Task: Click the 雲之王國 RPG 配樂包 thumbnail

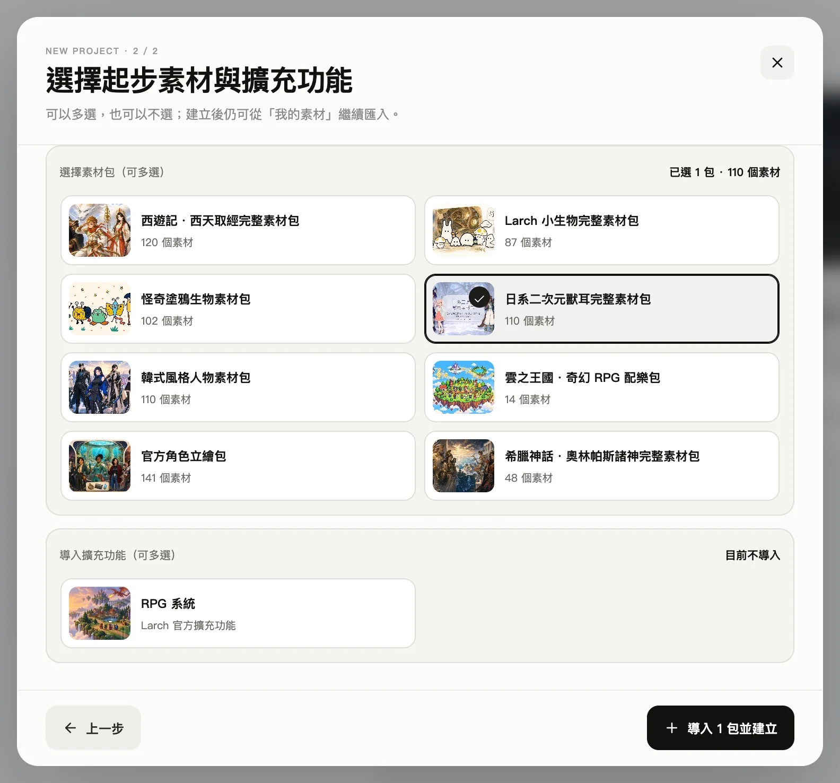Action: 463,387
